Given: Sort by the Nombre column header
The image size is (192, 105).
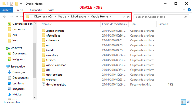Looking at the screenshot, I should (x=46, y=24).
